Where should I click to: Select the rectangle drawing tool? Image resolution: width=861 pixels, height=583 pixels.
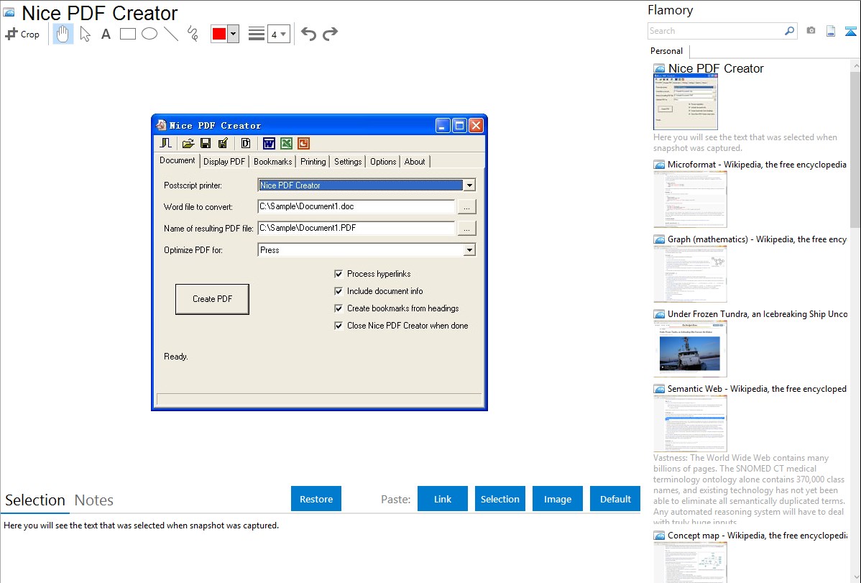pyautogui.click(x=127, y=34)
